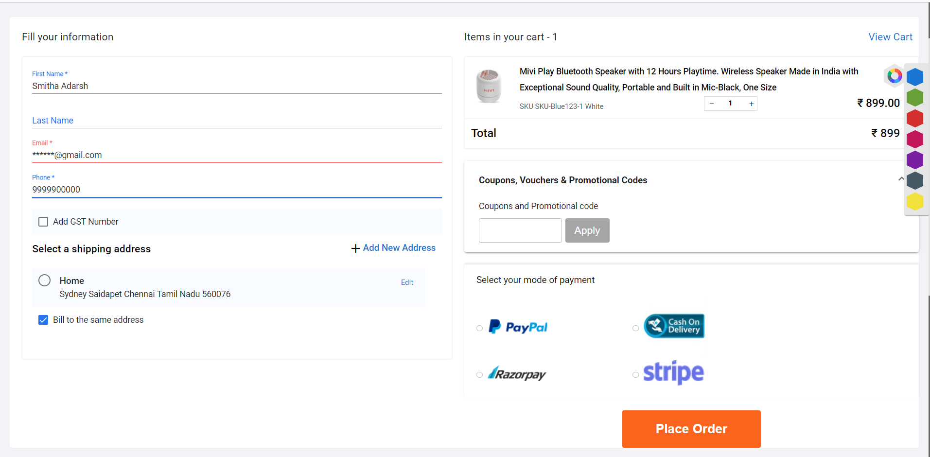The width and height of the screenshot is (930, 457).
Task: Click the Fill your information heading
Action: (68, 37)
